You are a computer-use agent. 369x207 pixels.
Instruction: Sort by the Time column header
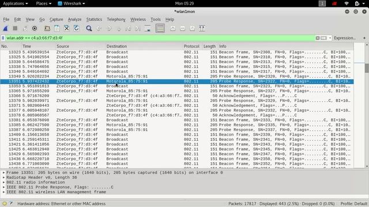pyautogui.click(x=39, y=46)
